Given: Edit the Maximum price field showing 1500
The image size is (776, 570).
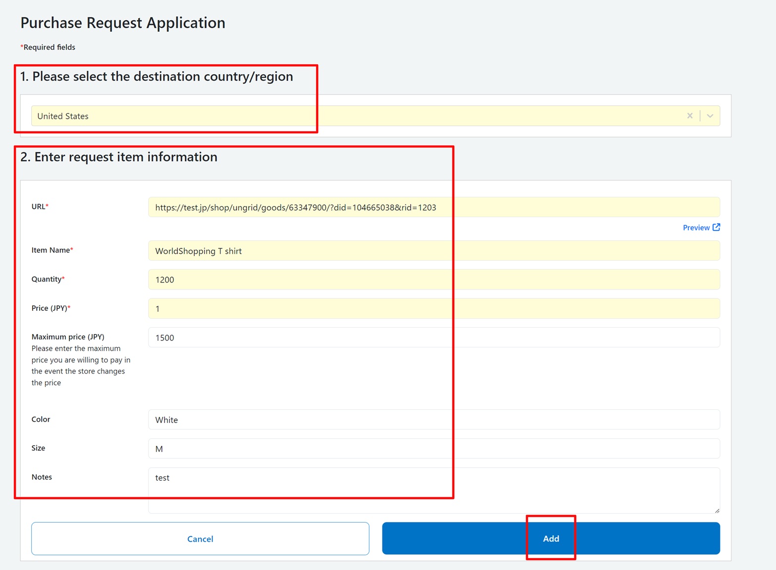Looking at the screenshot, I should [434, 337].
